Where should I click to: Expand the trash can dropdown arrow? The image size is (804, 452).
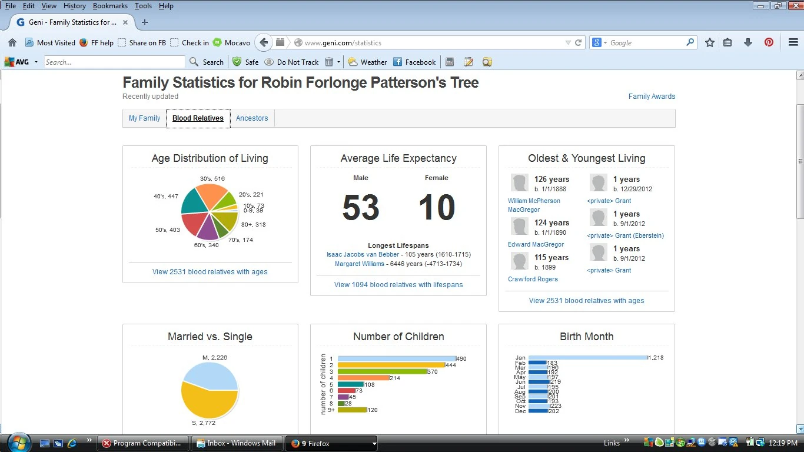point(338,62)
